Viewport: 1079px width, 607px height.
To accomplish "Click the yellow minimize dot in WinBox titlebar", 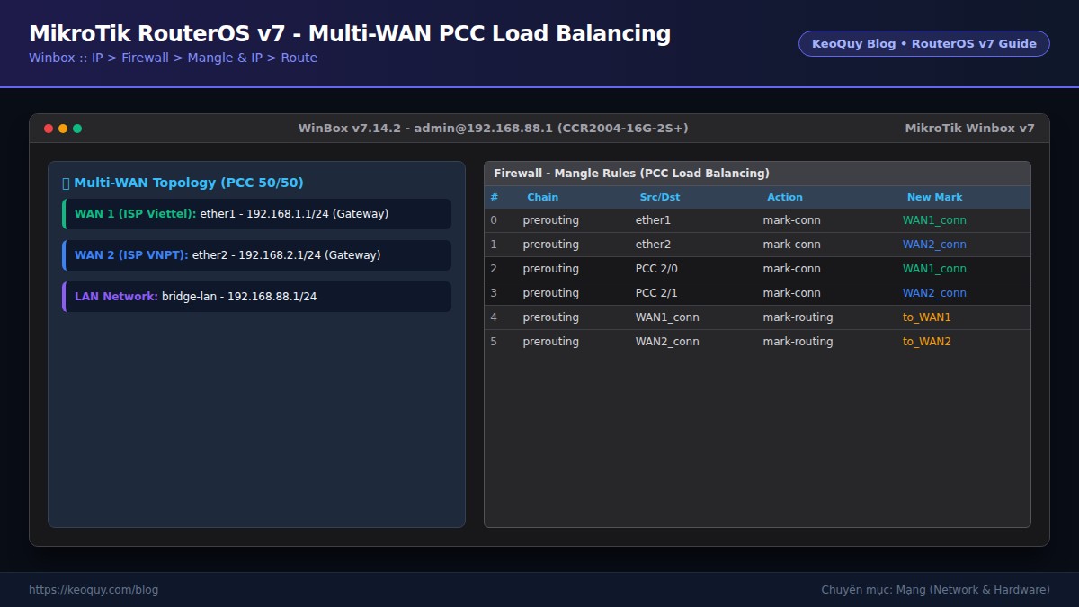I will click(x=63, y=129).
